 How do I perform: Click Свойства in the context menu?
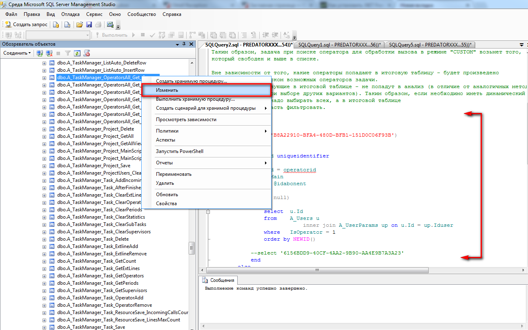click(166, 204)
